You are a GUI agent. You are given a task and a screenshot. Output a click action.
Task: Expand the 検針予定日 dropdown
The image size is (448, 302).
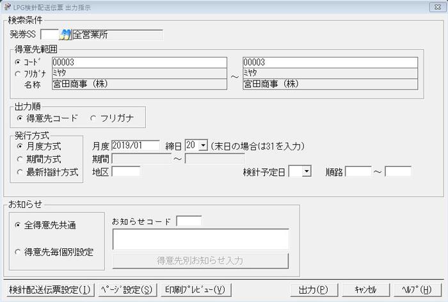point(306,171)
